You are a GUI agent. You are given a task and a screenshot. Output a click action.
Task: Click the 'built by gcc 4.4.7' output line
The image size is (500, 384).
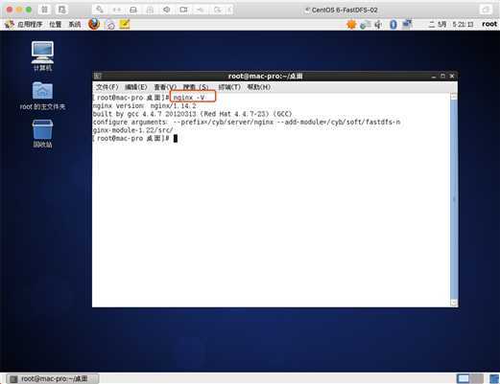pos(192,114)
